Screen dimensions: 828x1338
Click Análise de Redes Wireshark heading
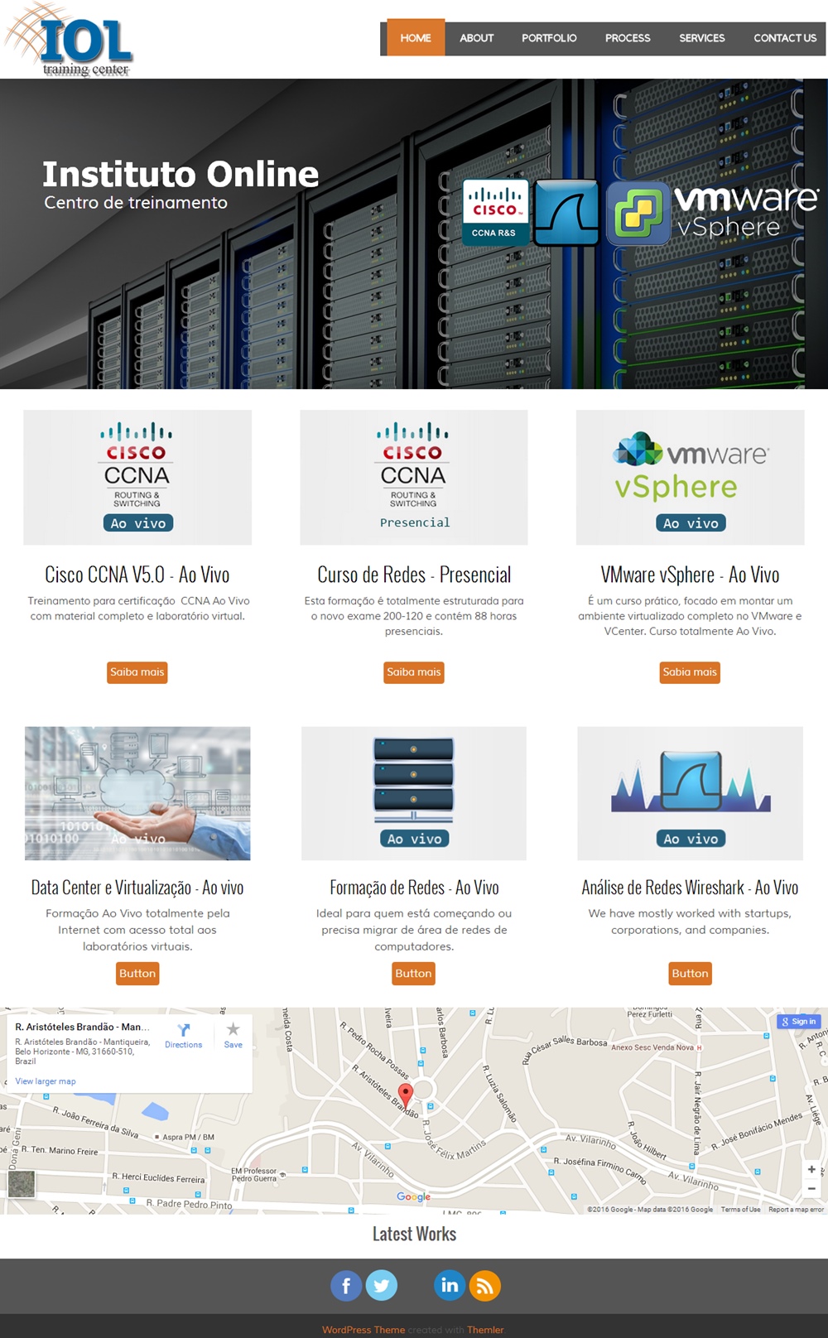click(x=690, y=888)
